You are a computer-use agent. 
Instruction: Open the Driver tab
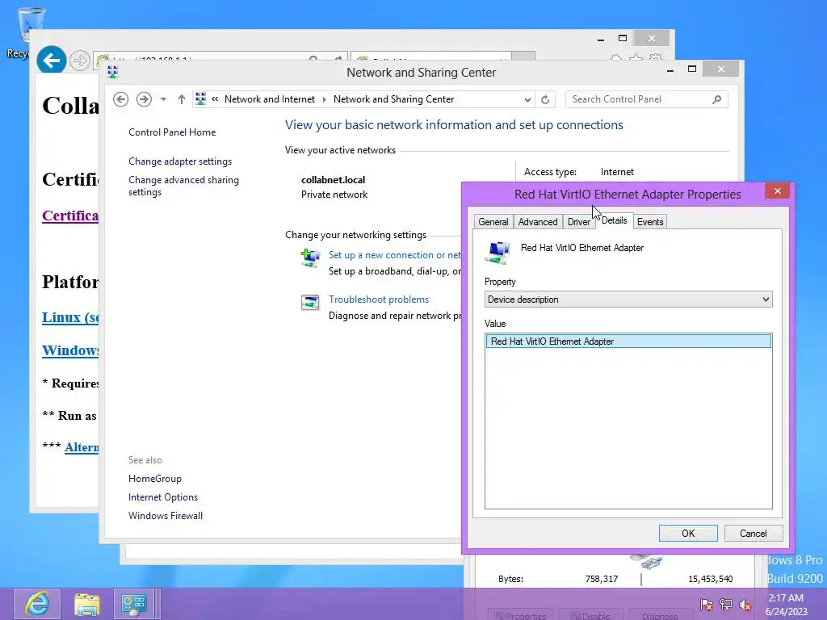(x=578, y=222)
